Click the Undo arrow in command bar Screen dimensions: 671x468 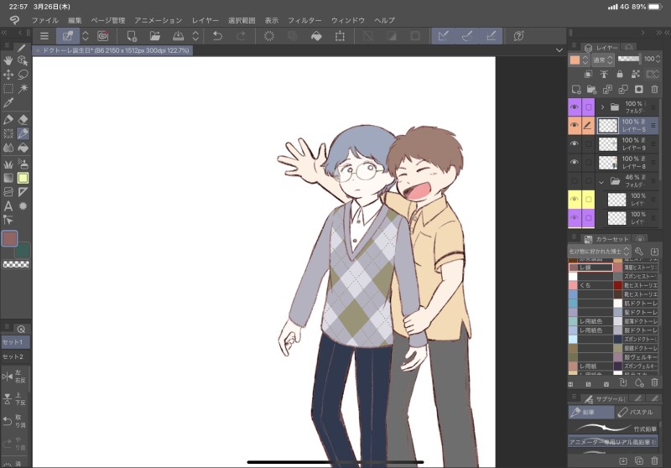pos(218,36)
